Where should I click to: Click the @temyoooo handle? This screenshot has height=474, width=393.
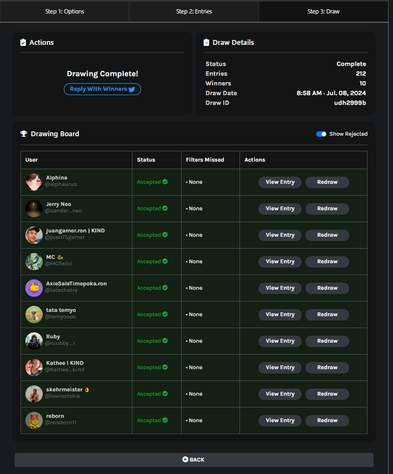[61, 317]
